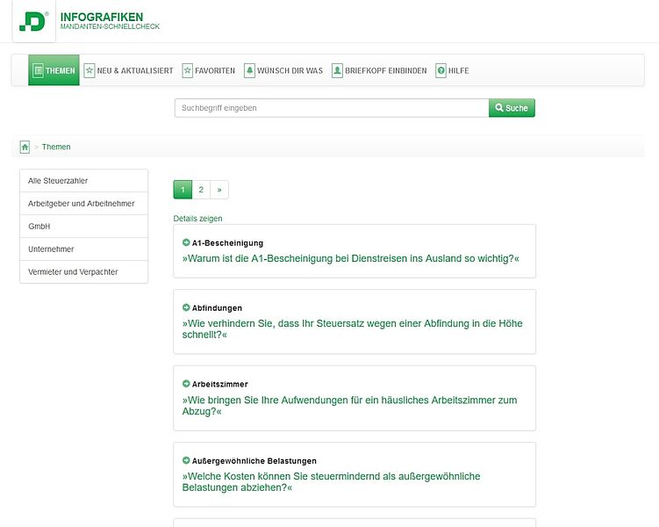Select Alle Steuerzahler in the sidebar
The width and height of the screenshot is (659, 527).
(x=58, y=181)
